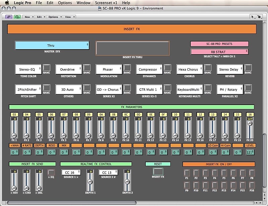This screenshot has width=268, height=206.
Task: Click BANG button next to Phaser
Action: click(127, 68)
